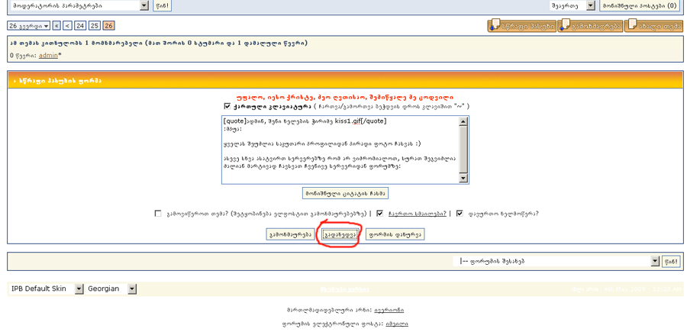Click the Fast Reply (სწრაფი პასუხი) button

[x=522, y=26]
